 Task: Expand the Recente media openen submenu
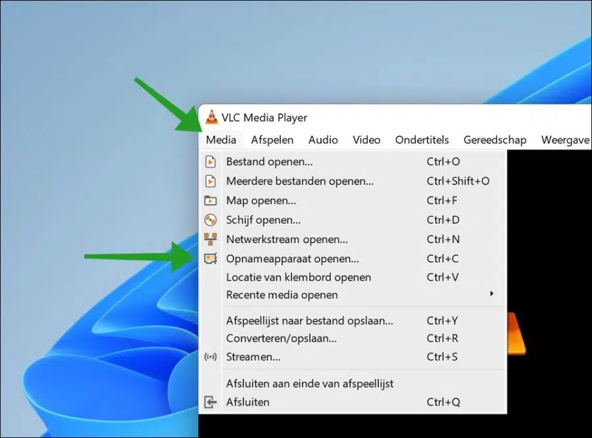click(353, 295)
